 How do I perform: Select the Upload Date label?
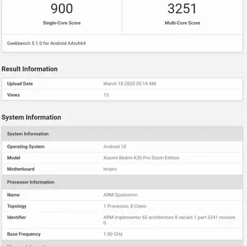tap(20, 84)
